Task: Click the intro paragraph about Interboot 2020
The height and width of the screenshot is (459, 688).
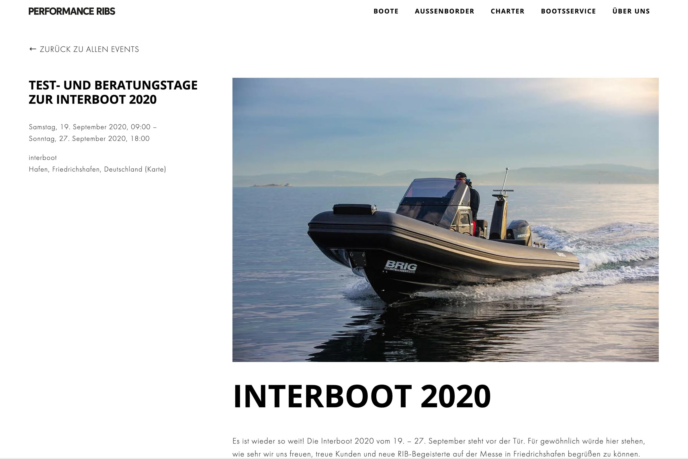Action: coord(439,448)
